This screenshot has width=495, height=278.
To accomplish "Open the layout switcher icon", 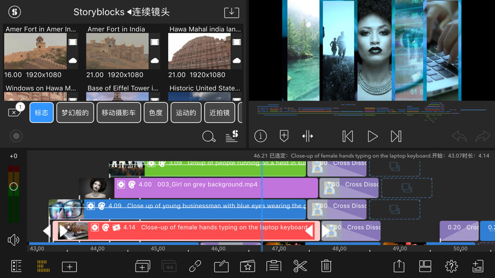I will pyautogui.click(x=425, y=266).
